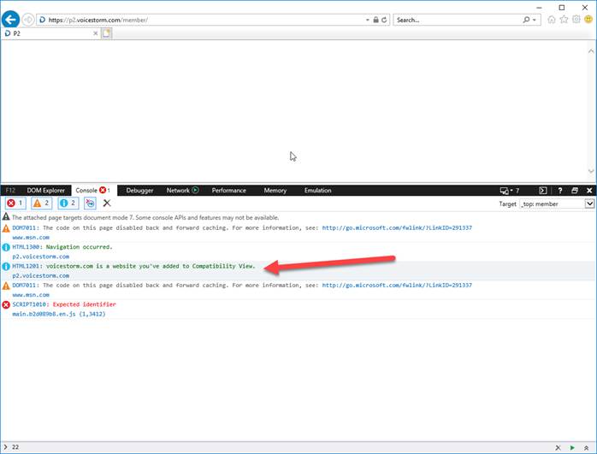The height and width of the screenshot is (454, 597).
Task: Go back with the browser back arrow
Action: click(10, 20)
